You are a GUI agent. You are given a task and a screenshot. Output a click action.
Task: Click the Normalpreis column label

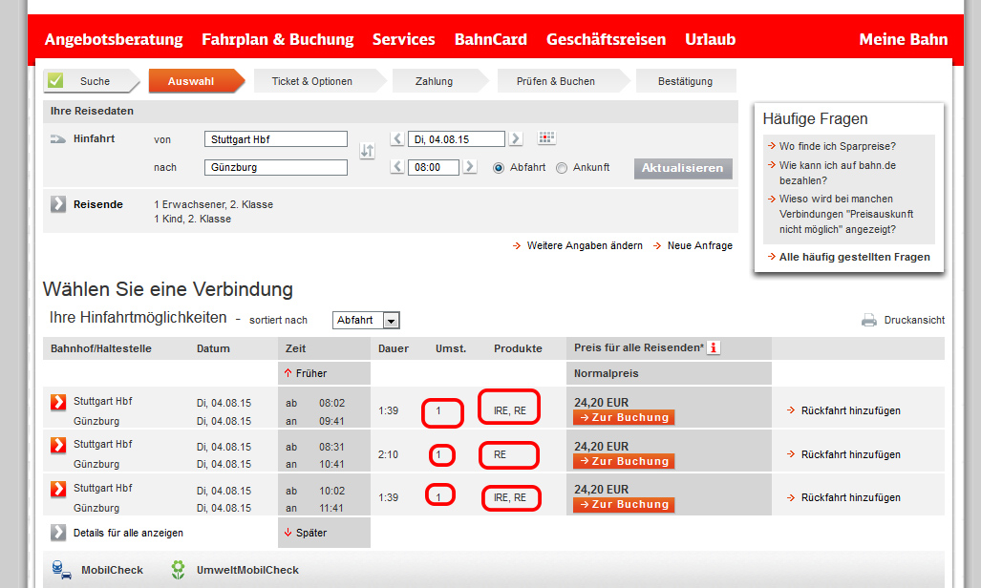(x=607, y=373)
